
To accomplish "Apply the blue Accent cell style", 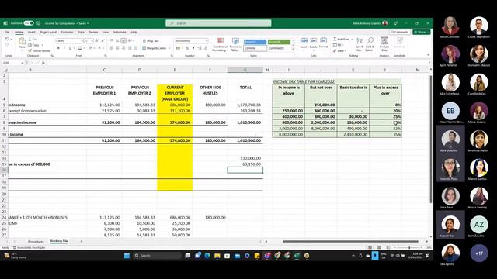I will coord(255,42).
